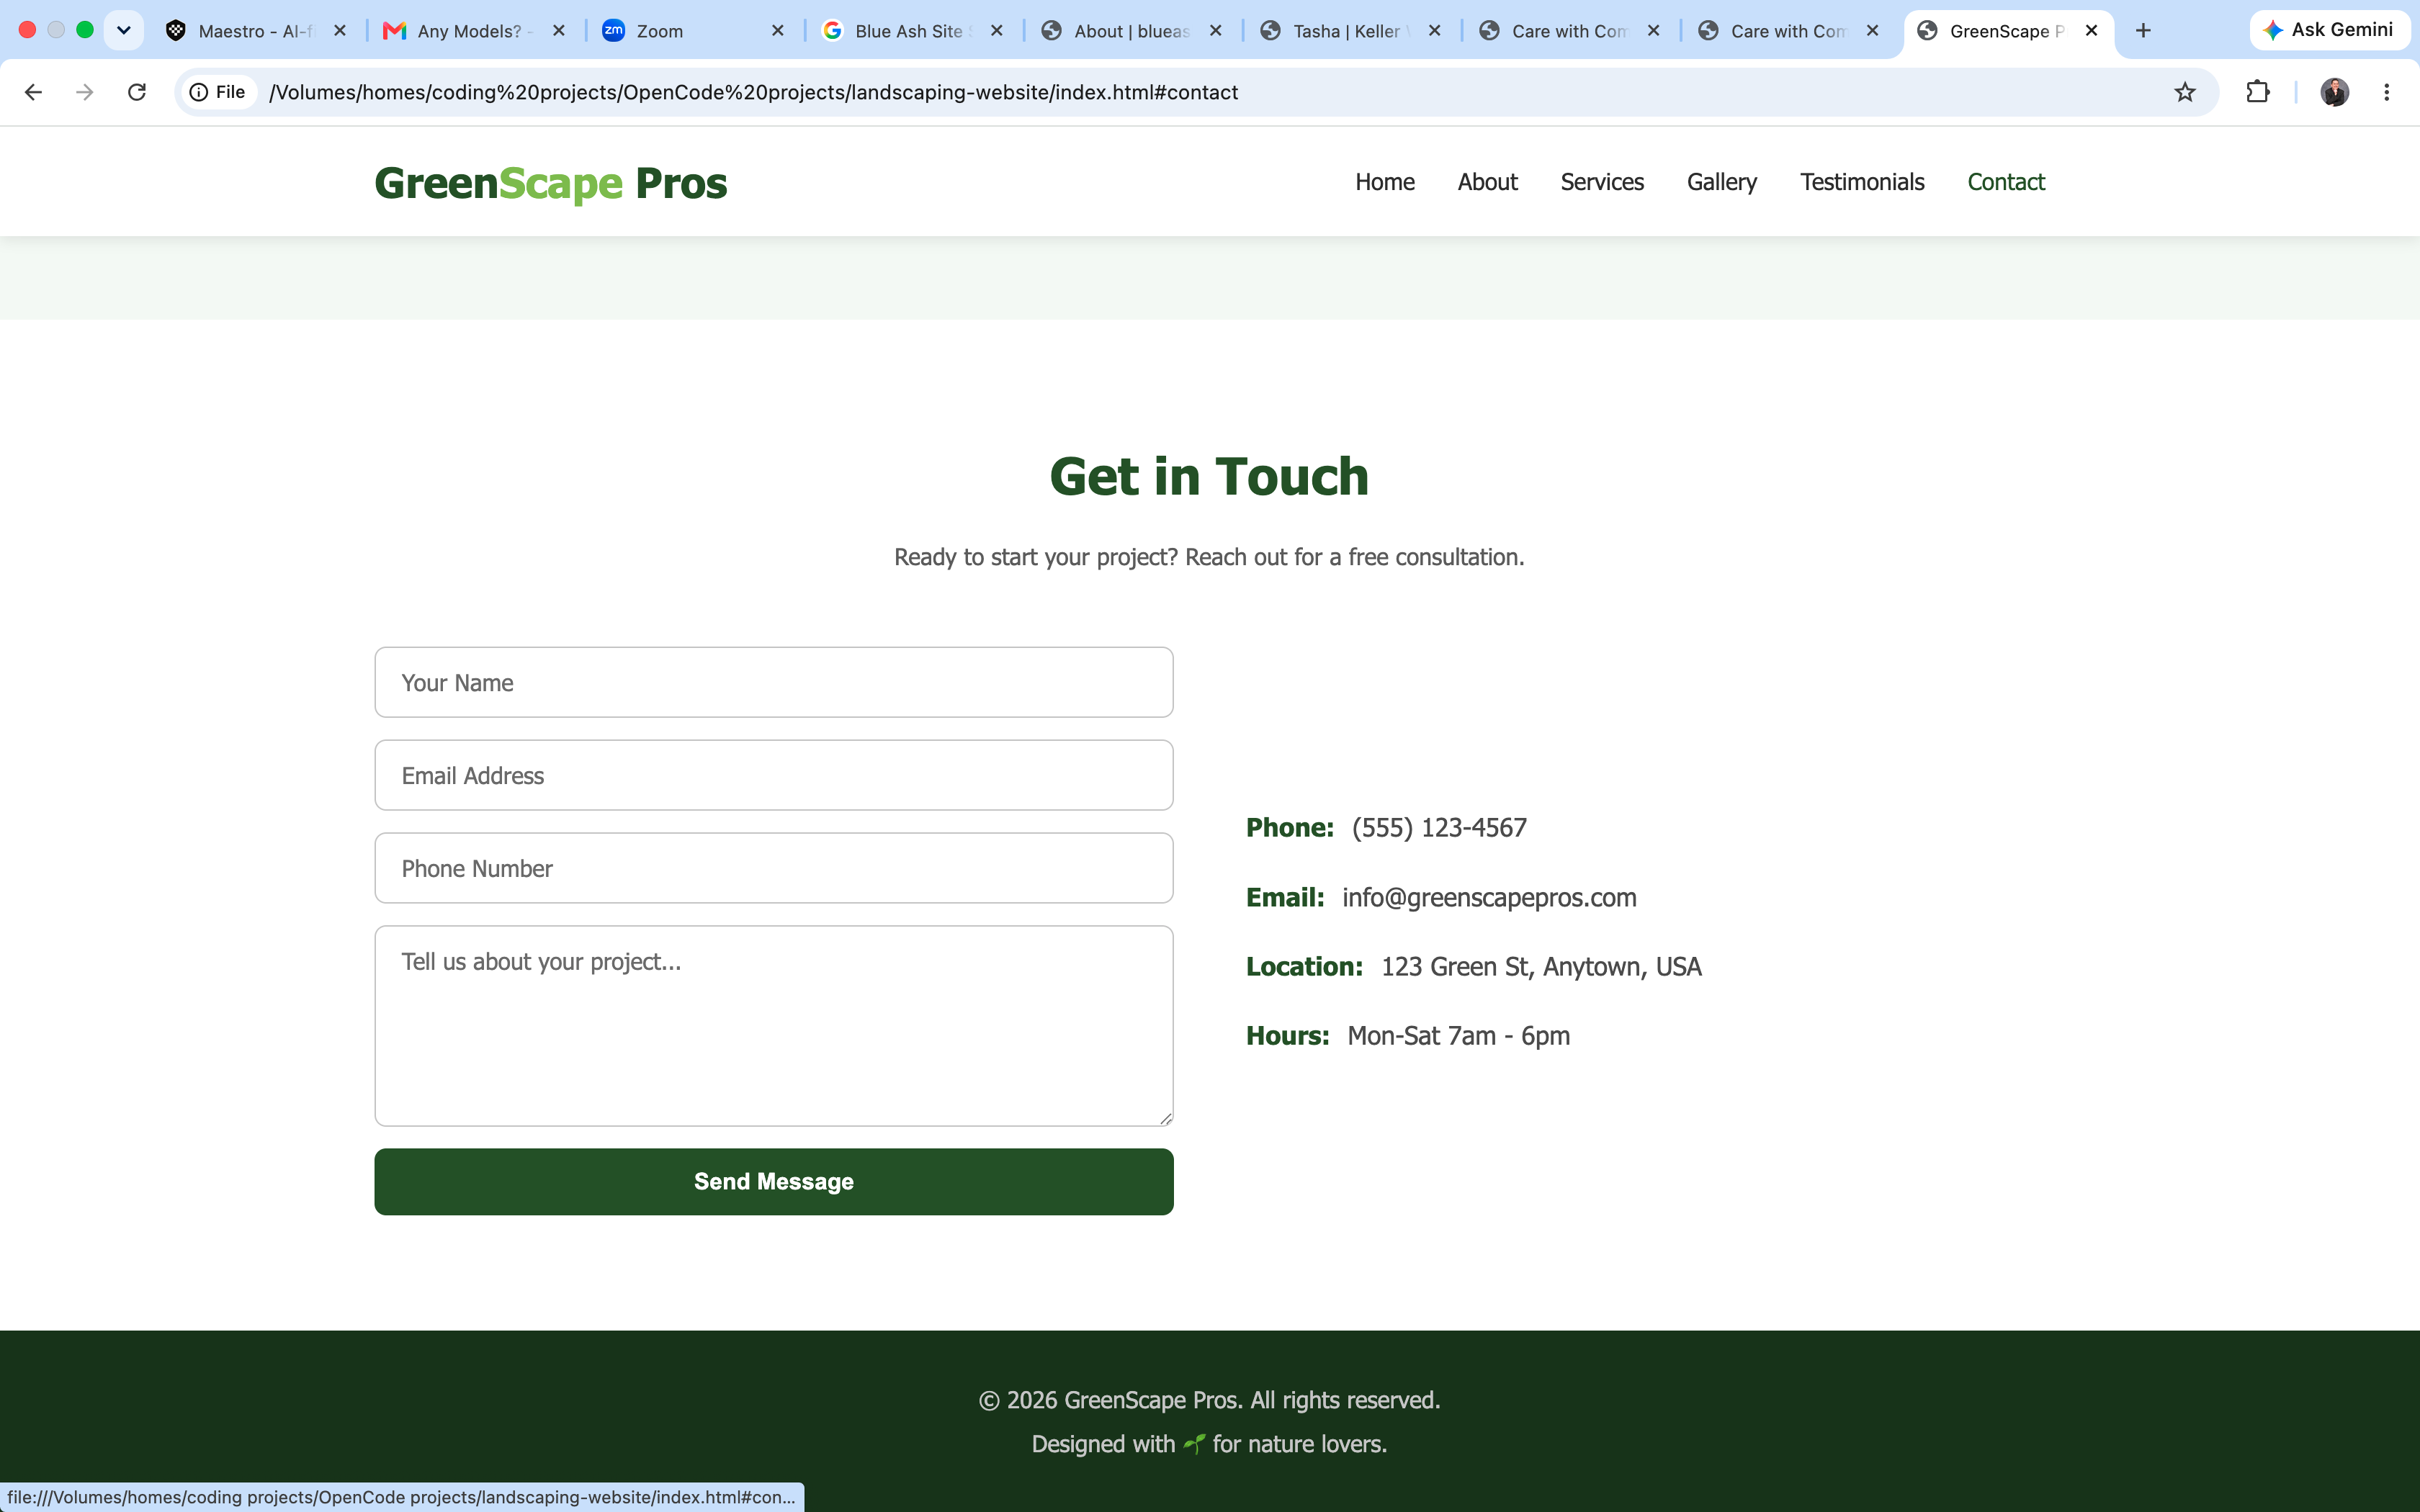Viewport: 2420px width, 1512px height.
Task: Switch to the Maestro tab
Action: click(x=256, y=31)
